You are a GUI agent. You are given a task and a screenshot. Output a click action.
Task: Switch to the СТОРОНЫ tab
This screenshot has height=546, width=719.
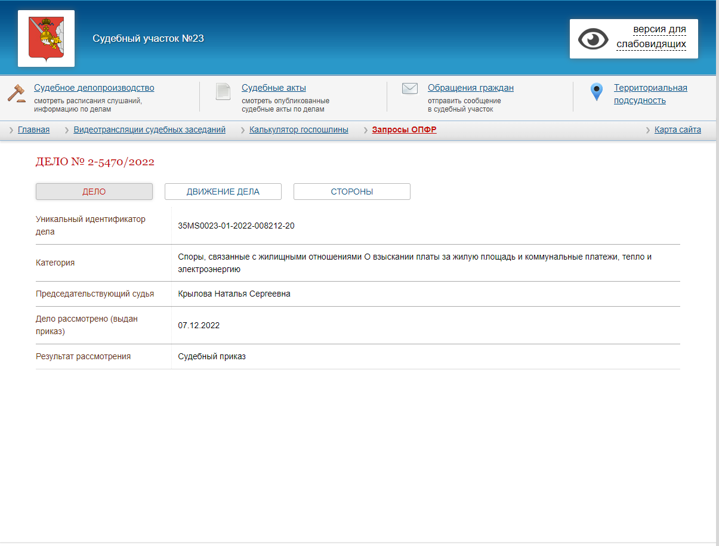click(x=351, y=192)
